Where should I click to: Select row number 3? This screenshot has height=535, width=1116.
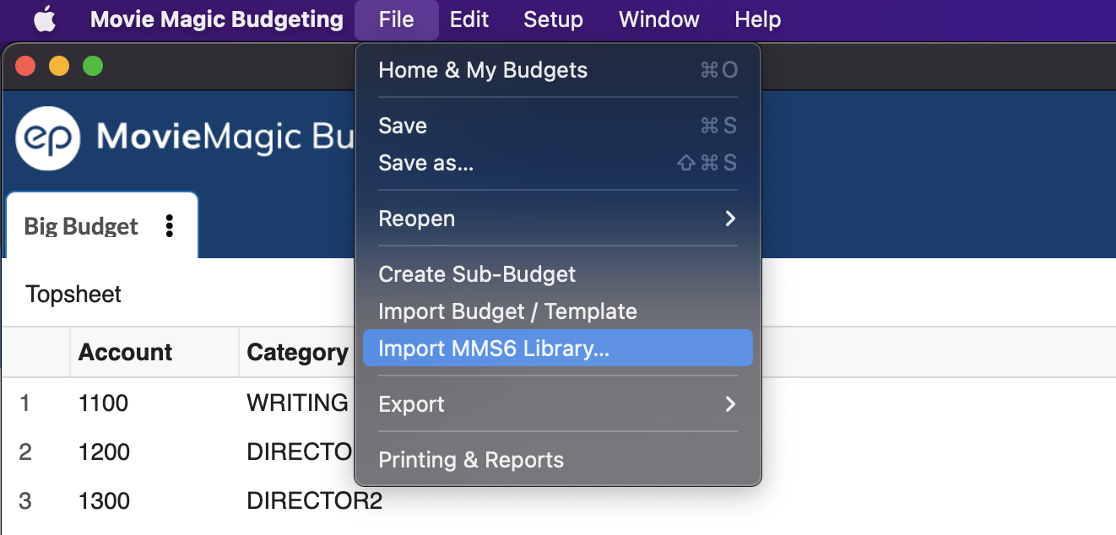pos(25,500)
